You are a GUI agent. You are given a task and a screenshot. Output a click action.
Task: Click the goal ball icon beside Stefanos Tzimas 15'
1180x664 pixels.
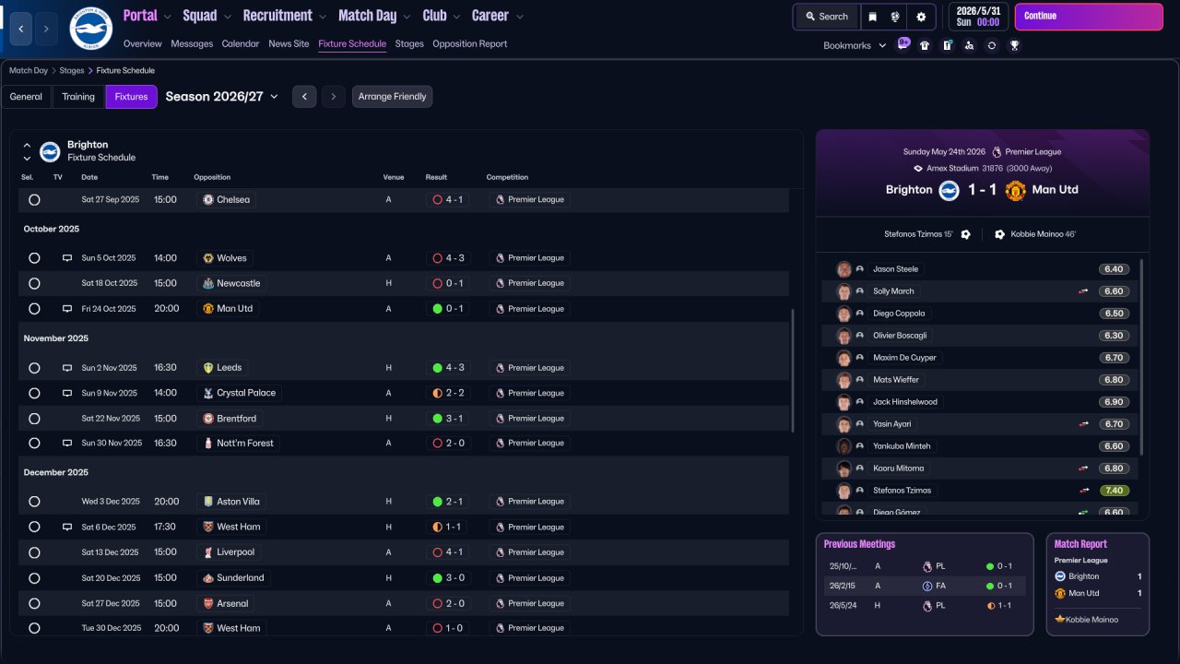point(965,234)
